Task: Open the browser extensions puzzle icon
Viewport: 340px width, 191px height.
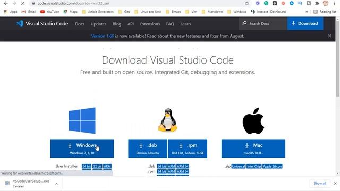Action: (x=317, y=3)
